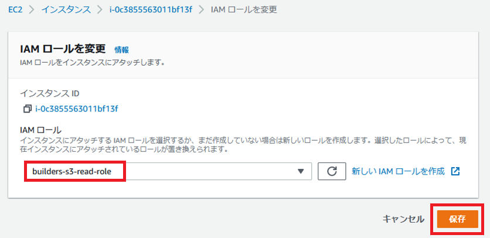Refresh the IAM role list
The image size is (490, 238).
332,171
